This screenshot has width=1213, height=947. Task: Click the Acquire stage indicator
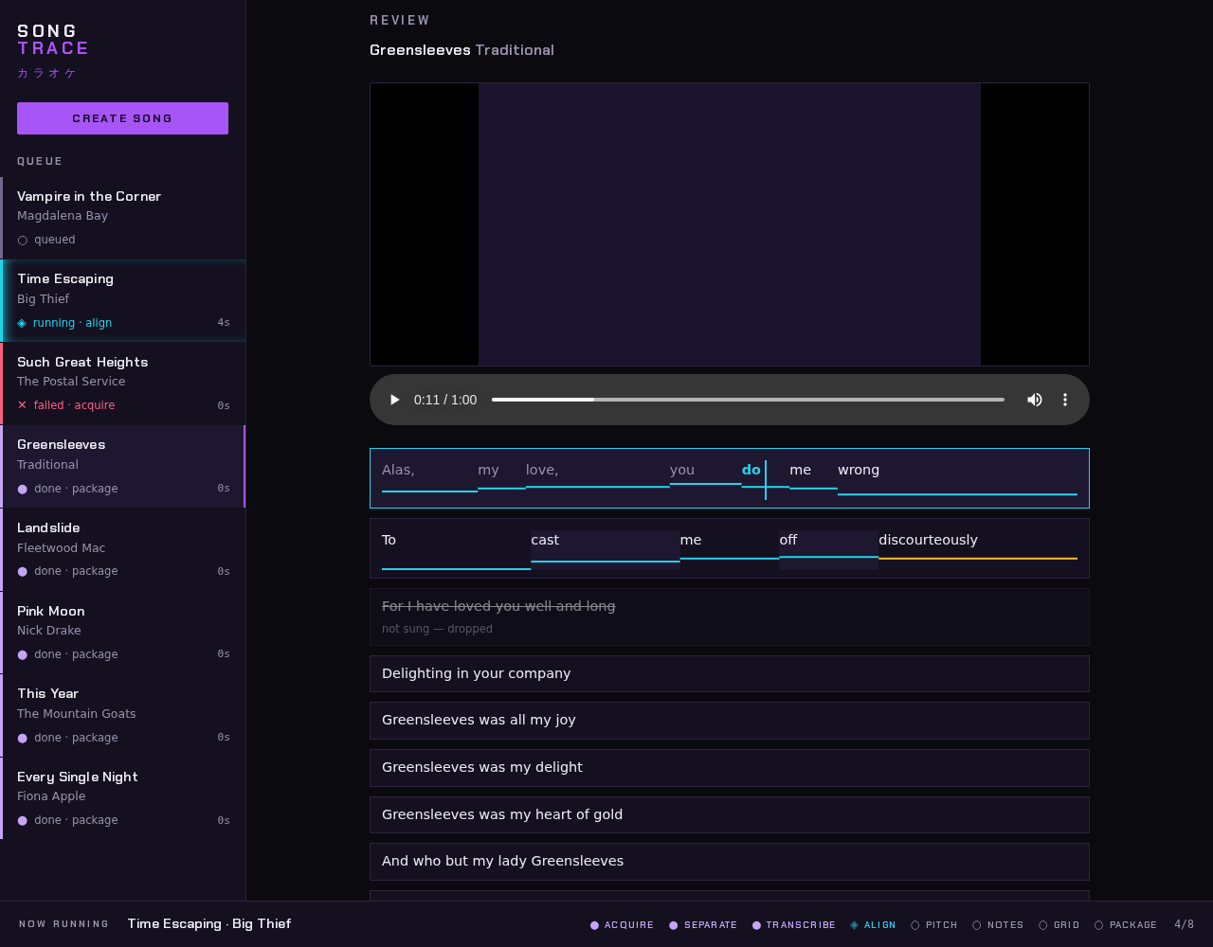622,925
